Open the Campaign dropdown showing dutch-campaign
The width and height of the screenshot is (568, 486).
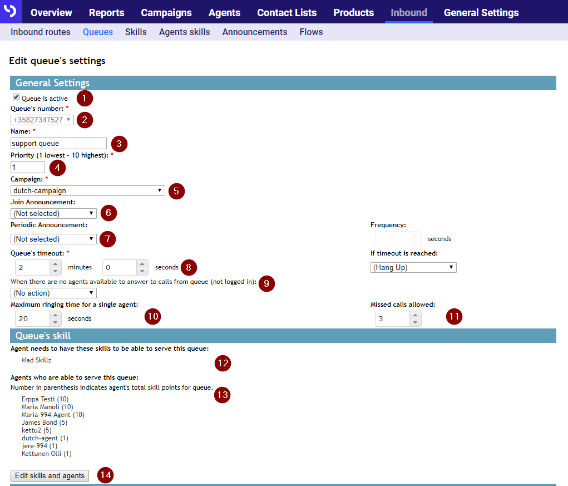(x=88, y=190)
